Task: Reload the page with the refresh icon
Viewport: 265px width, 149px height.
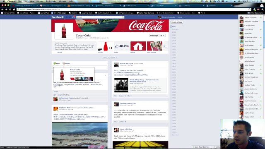Action: 10,10
